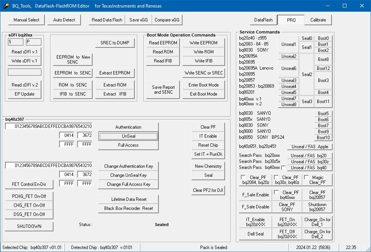Click the BQ_Tools app icon in title bar

point(6,6)
